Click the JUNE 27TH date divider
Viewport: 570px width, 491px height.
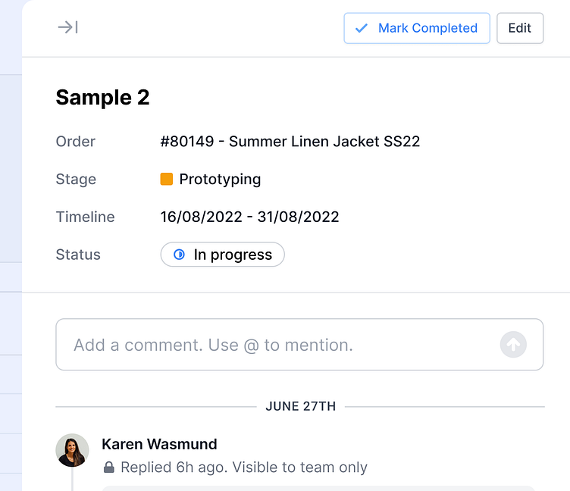pyautogui.click(x=300, y=407)
